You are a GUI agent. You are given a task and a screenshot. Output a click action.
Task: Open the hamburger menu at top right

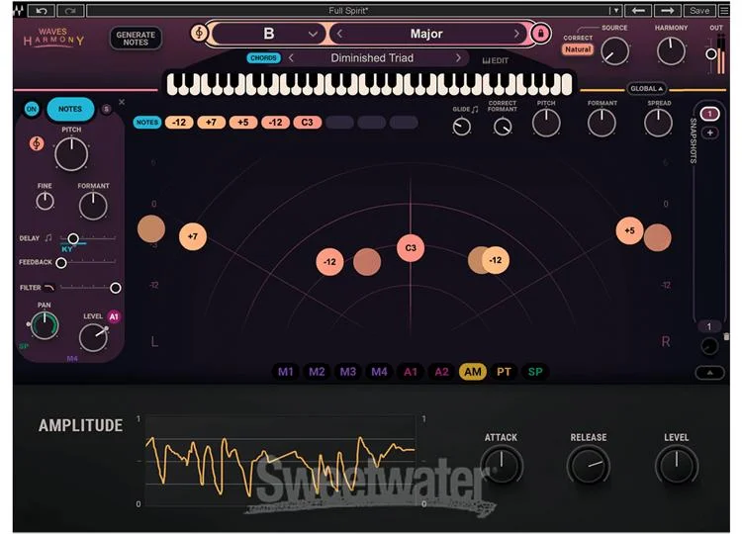[724, 11]
